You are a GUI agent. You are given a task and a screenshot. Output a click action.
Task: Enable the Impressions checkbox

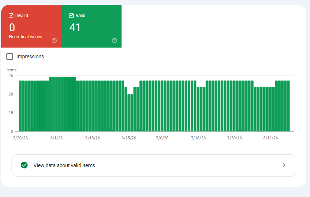10,56
